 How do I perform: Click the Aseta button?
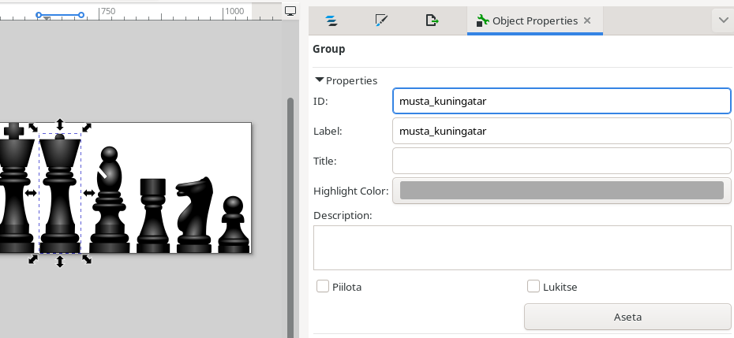point(627,317)
